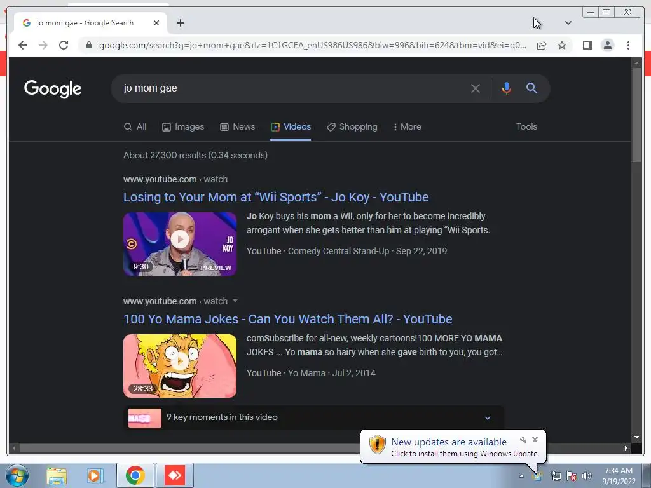Show hidden system tray icons
Image resolution: width=651 pixels, height=488 pixels.
click(x=521, y=476)
